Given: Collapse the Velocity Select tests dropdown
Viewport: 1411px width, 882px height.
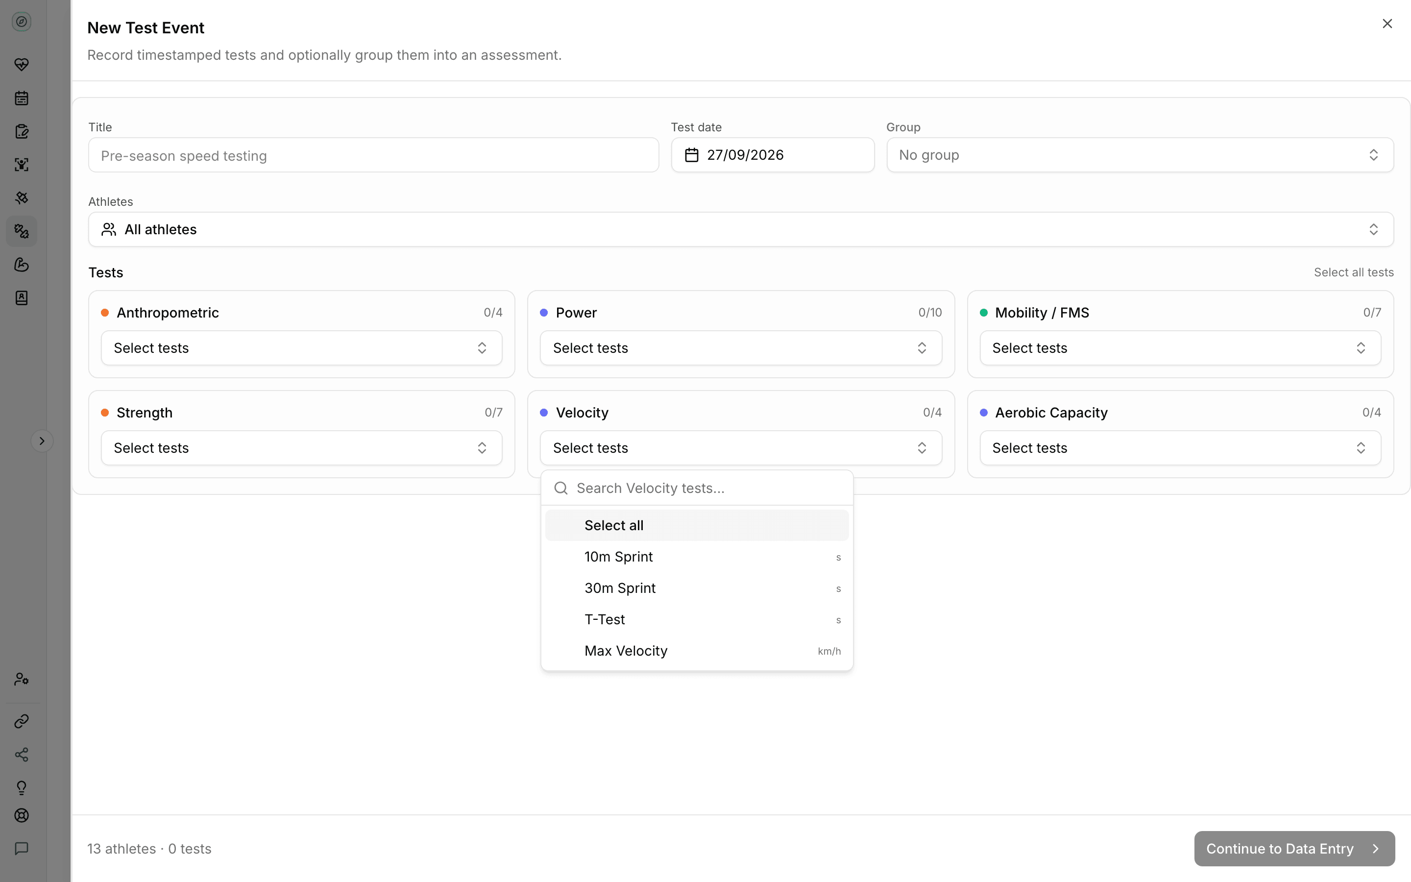Looking at the screenshot, I should (740, 448).
